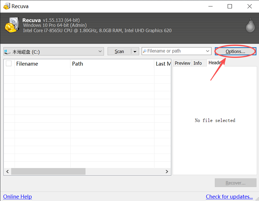Minimize the Recuva window
259x201 pixels.
tap(210, 6)
